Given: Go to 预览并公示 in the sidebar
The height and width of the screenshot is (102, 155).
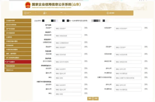Looking at the screenshot, I should pos(18,70).
